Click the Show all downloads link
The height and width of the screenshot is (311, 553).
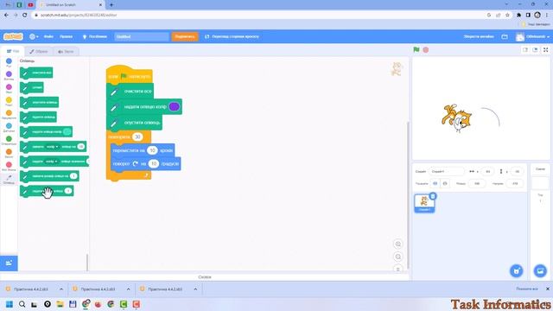click(527, 289)
